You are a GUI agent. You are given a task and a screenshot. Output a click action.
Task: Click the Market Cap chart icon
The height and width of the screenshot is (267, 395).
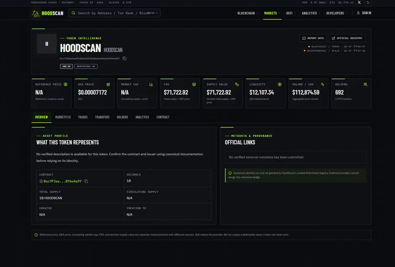pyautogui.click(x=151, y=85)
